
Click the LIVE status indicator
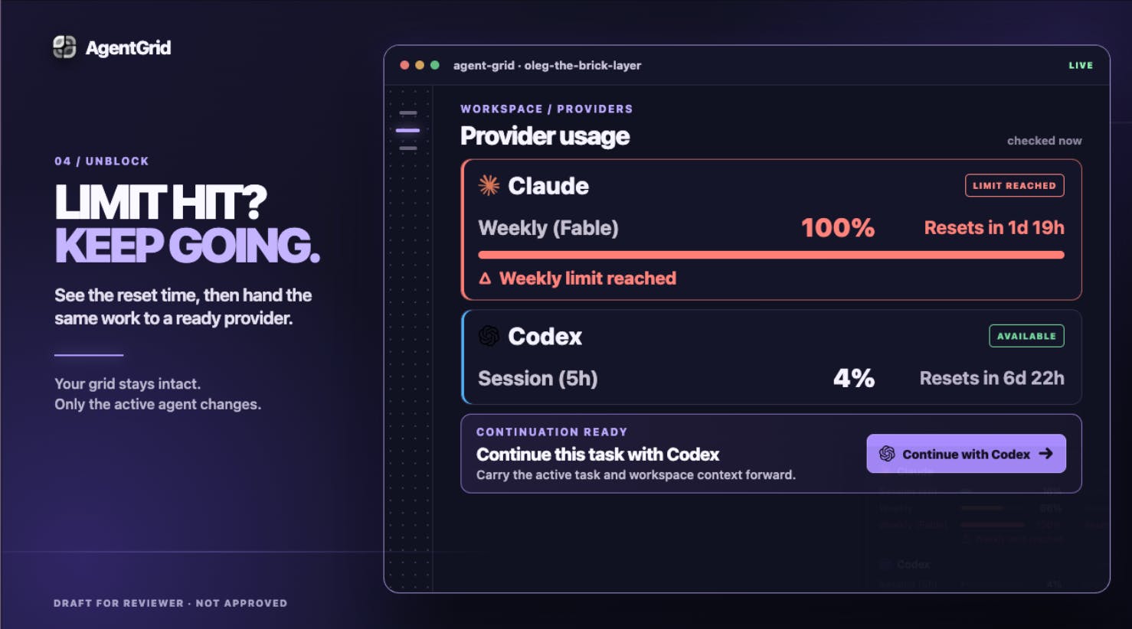1081,65
